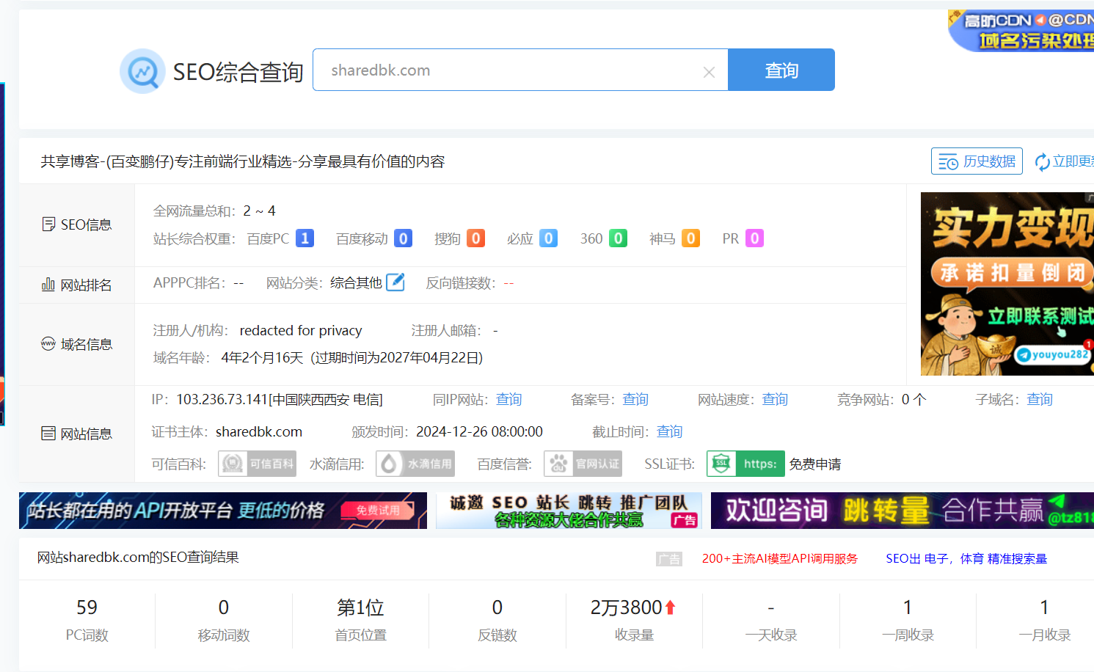1094x672 pixels.
Task: Open the 历史数据 history button
Action: coord(977,161)
